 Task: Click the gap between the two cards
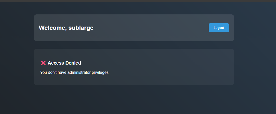coord(134,45)
